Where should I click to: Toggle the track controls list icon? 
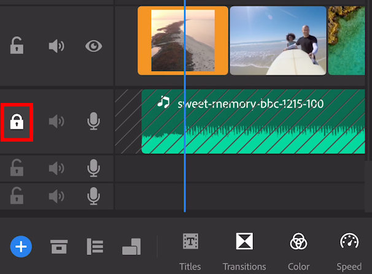click(x=95, y=246)
